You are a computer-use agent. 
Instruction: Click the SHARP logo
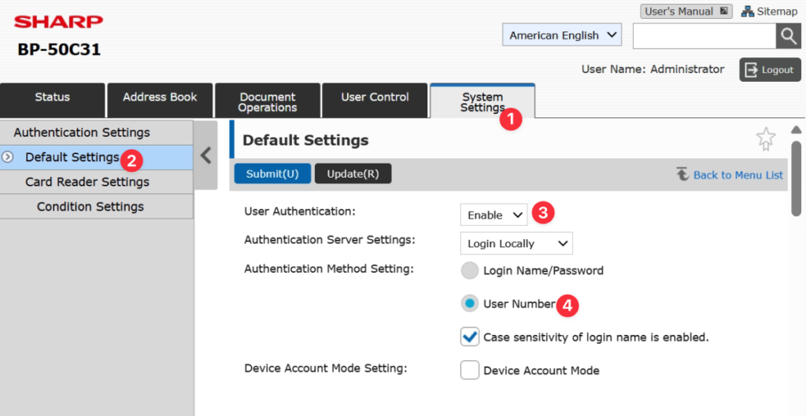58,21
